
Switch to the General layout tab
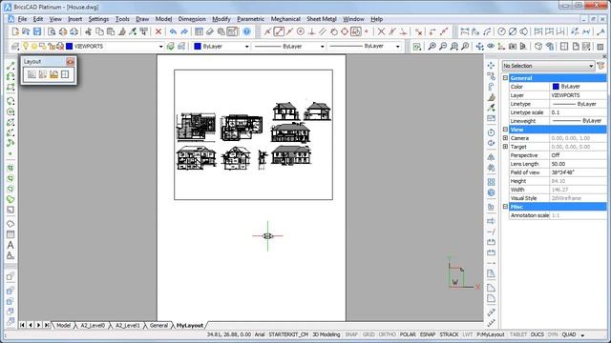pyautogui.click(x=158, y=326)
